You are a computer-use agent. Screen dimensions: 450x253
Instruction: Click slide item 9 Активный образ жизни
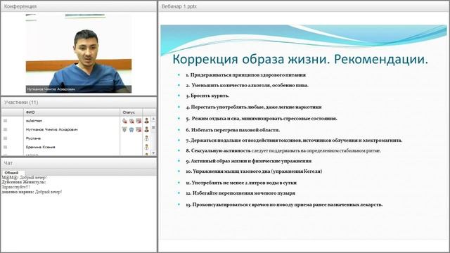(x=248, y=161)
